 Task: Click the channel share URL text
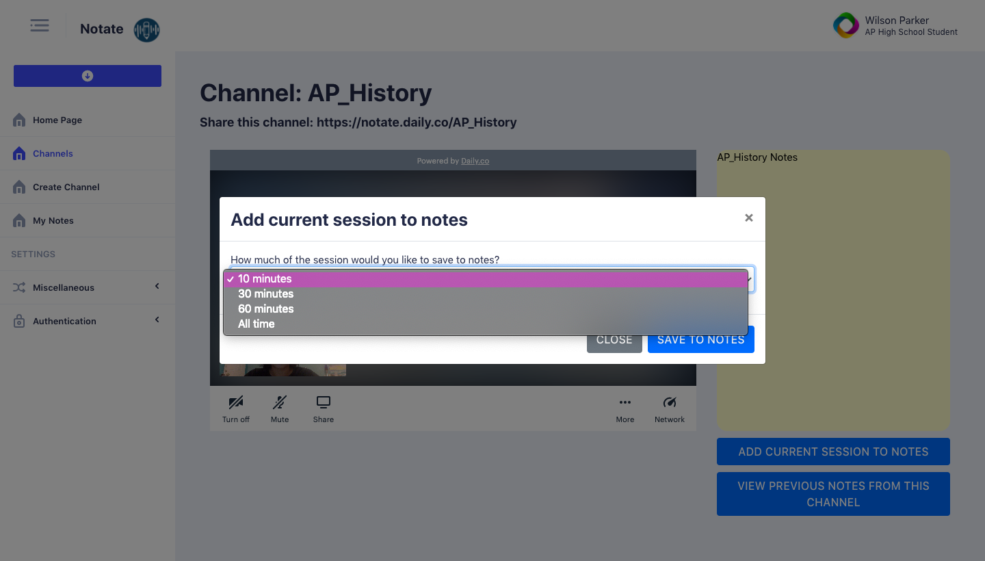(417, 122)
